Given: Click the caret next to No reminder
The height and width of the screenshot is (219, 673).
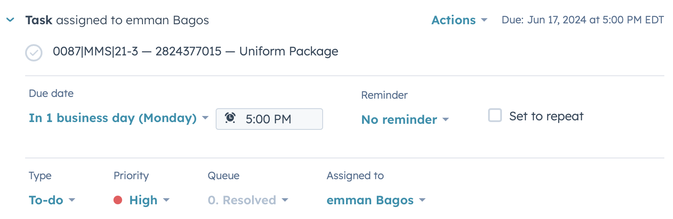Looking at the screenshot, I should click(x=445, y=120).
